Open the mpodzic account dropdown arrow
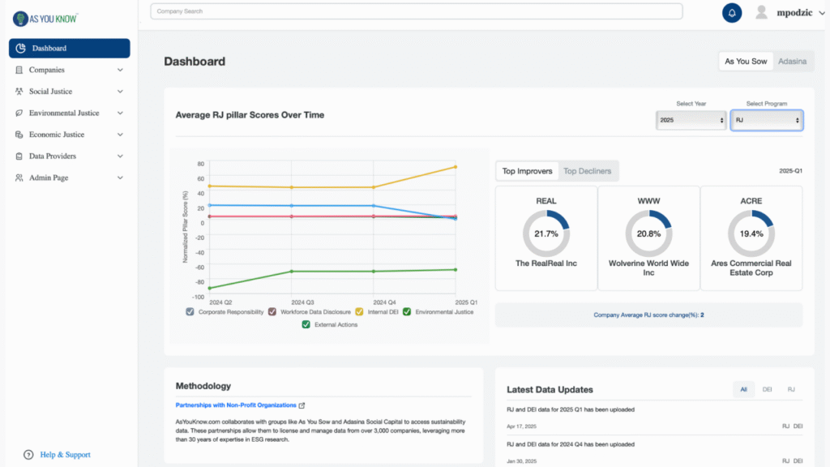The width and height of the screenshot is (830, 467). (822, 13)
